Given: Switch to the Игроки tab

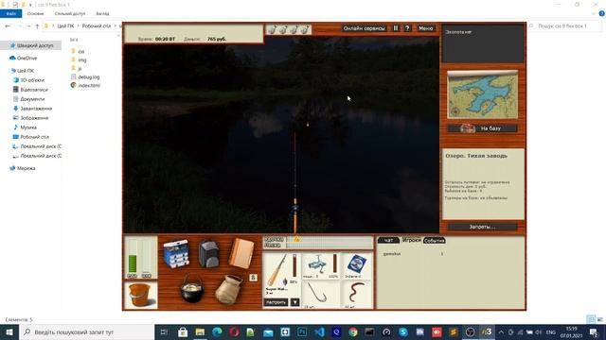Looking at the screenshot, I should pos(411,240).
